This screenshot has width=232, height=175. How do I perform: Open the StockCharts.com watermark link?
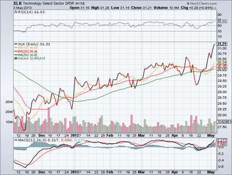[x=202, y=3]
